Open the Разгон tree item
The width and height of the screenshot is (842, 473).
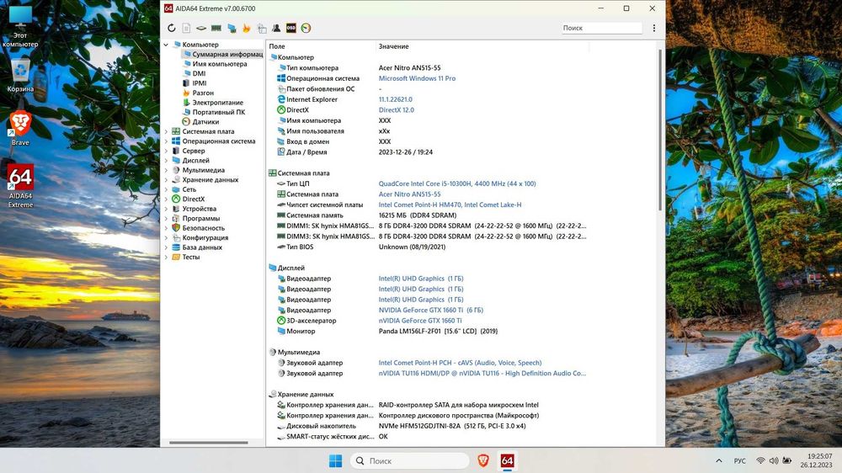tap(203, 93)
